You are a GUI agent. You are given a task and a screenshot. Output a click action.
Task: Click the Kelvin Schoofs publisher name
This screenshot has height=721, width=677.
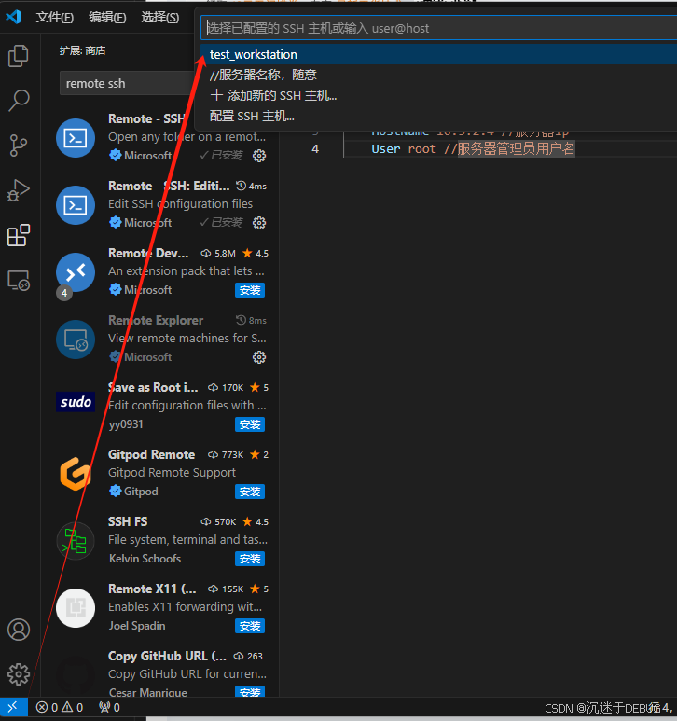(x=145, y=559)
